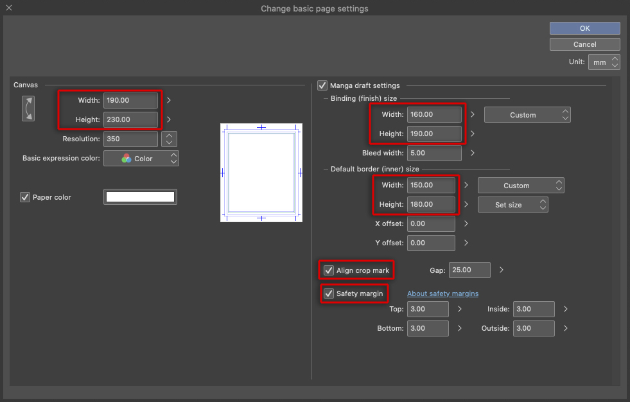Toggle the Safety margin checkbox
The image size is (630, 402).
(x=329, y=293)
